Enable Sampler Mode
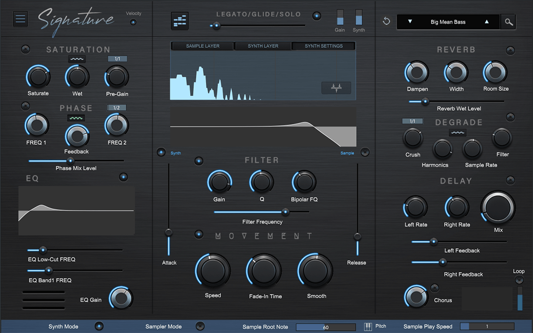 (x=200, y=326)
